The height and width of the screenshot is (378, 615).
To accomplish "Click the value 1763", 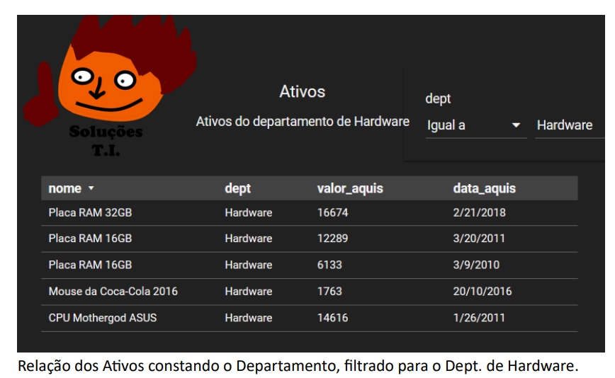I will click(x=329, y=292).
